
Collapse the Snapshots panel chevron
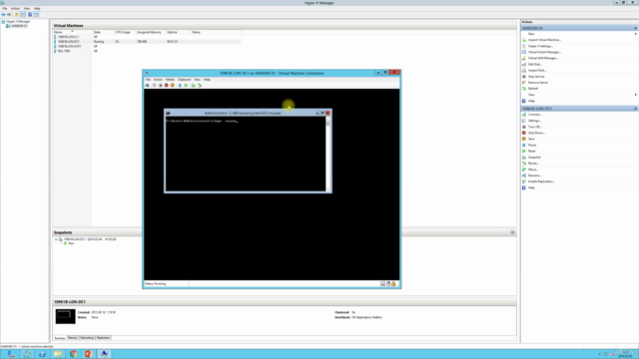coord(512,232)
